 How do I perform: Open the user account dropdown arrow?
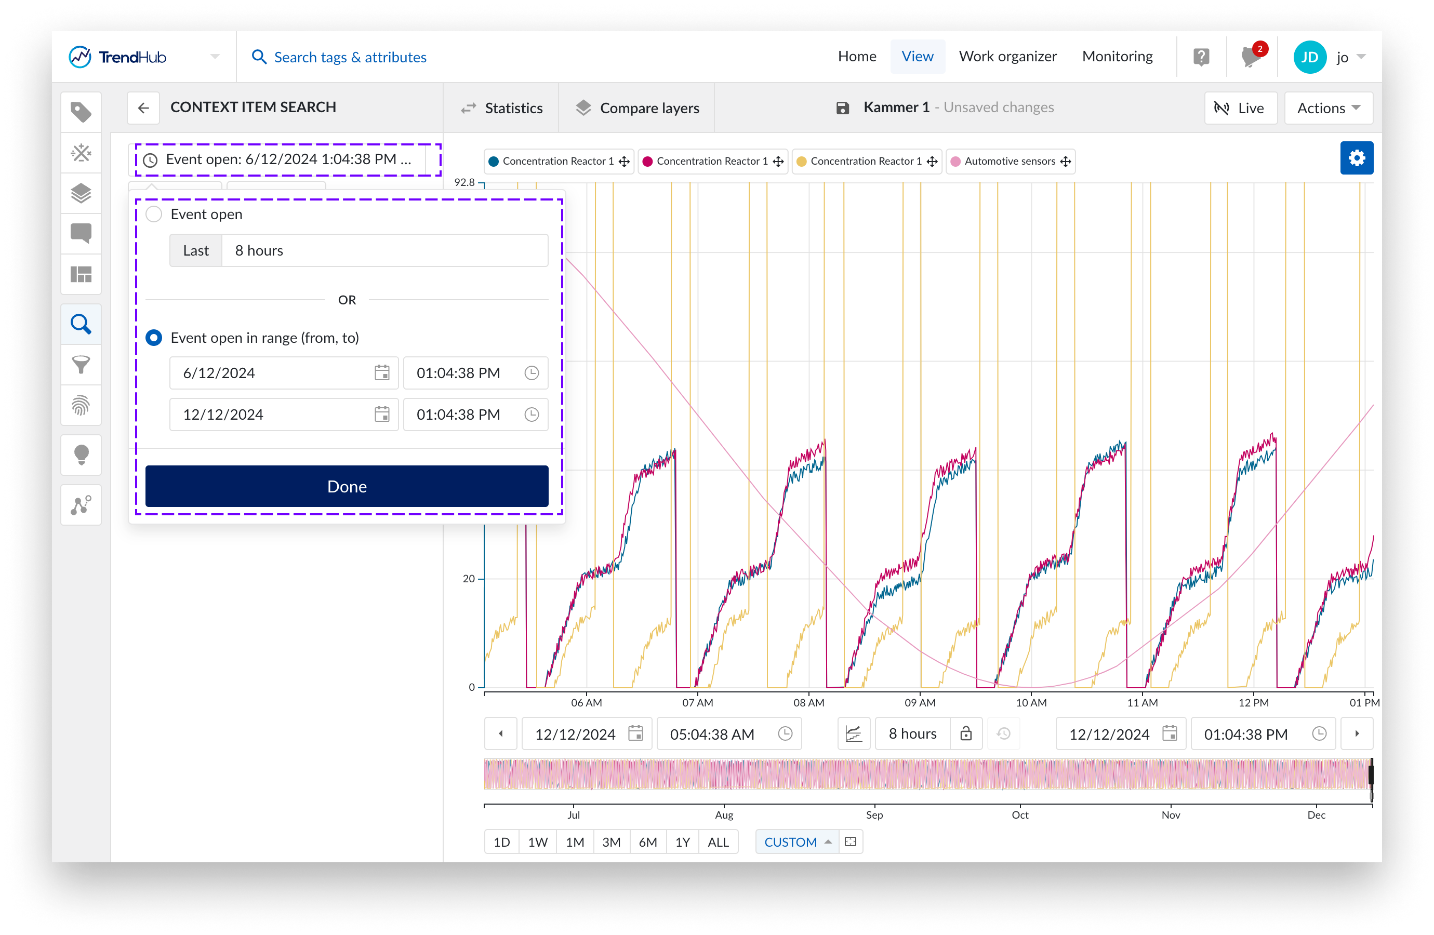(x=1361, y=57)
